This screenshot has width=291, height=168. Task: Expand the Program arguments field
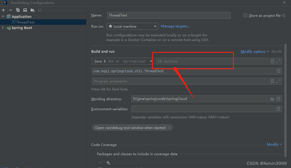click(278, 81)
